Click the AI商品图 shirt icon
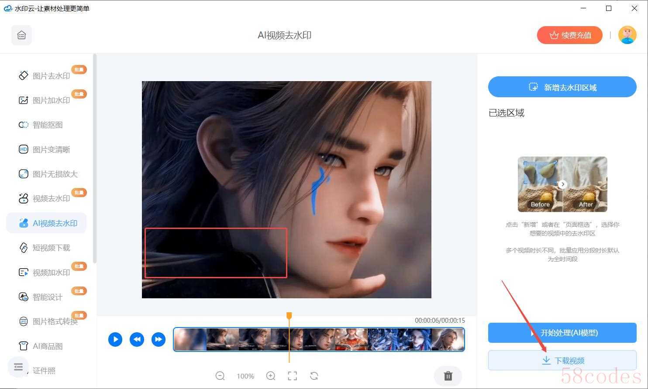 coord(24,346)
